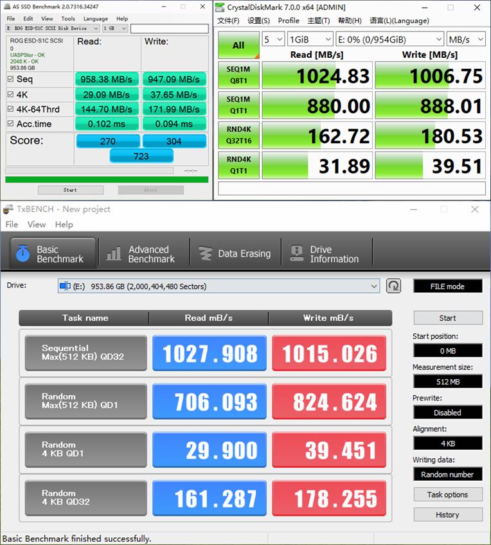Click the 1027.908 sequential read result
Image resolution: width=491 pixels, height=545 pixels.
tap(210, 353)
